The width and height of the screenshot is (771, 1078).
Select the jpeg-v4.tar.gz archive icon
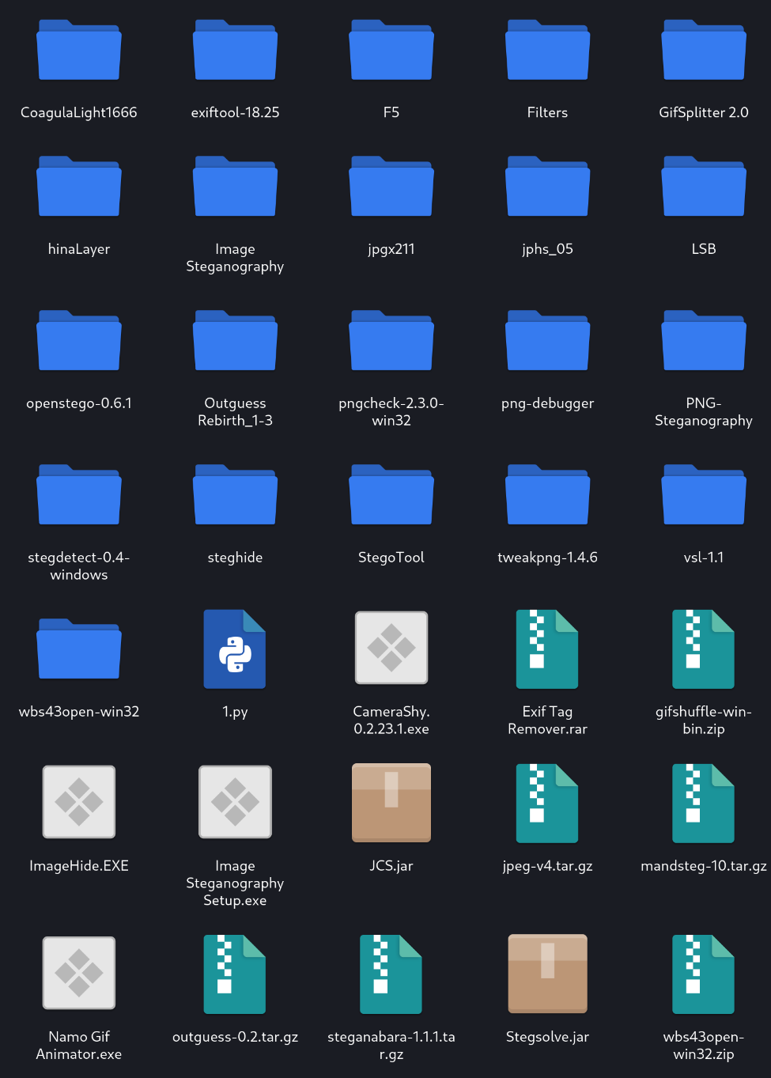tap(547, 803)
